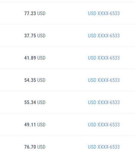Follow the XXXX-6533 link next to 41.89 USD

[104, 58]
